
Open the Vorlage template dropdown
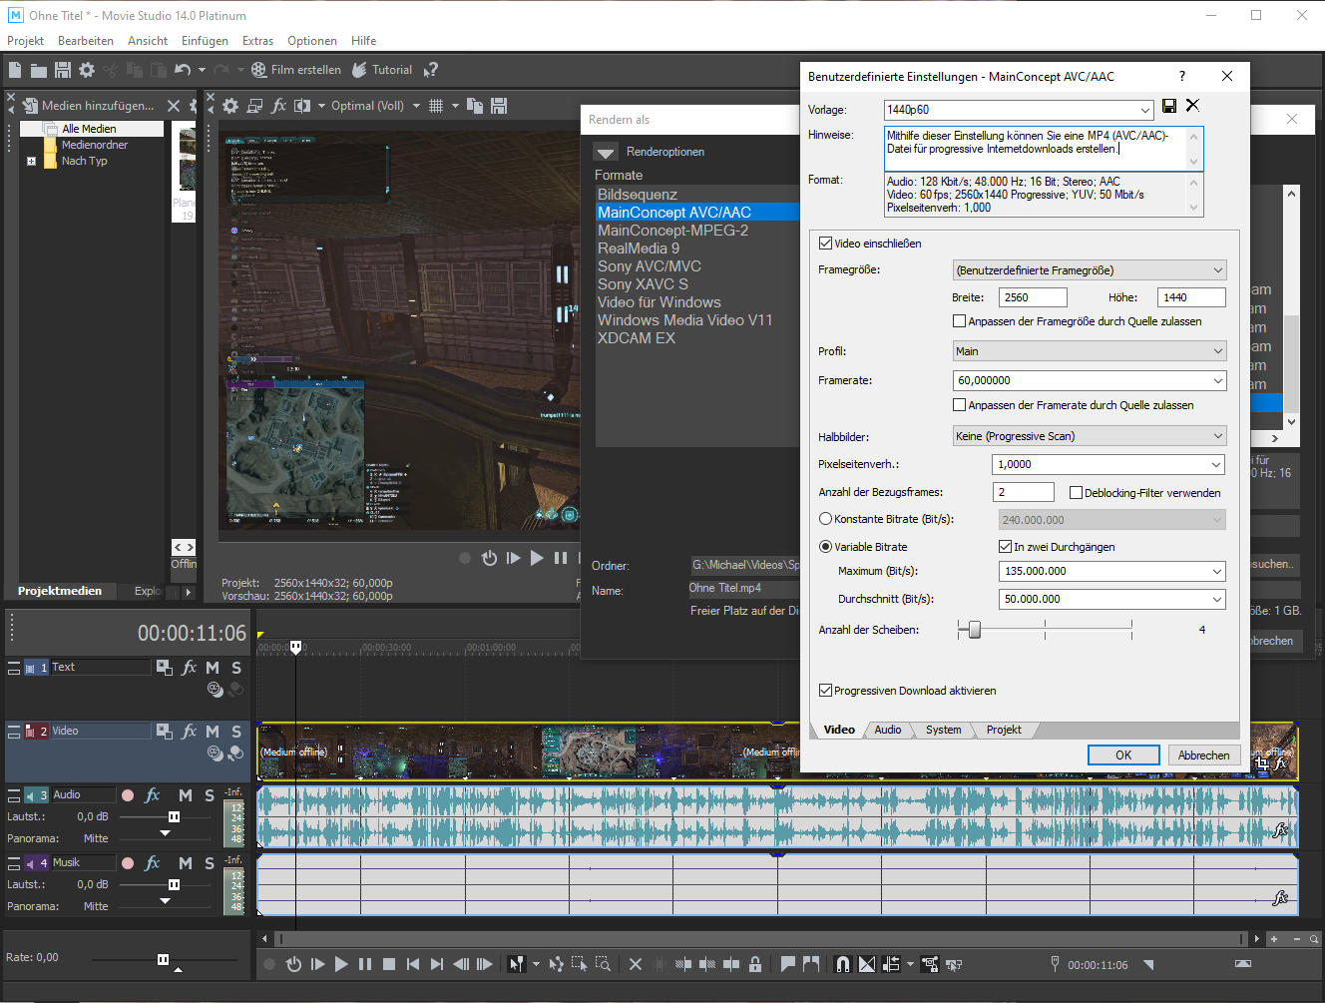(x=1145, y=110)
